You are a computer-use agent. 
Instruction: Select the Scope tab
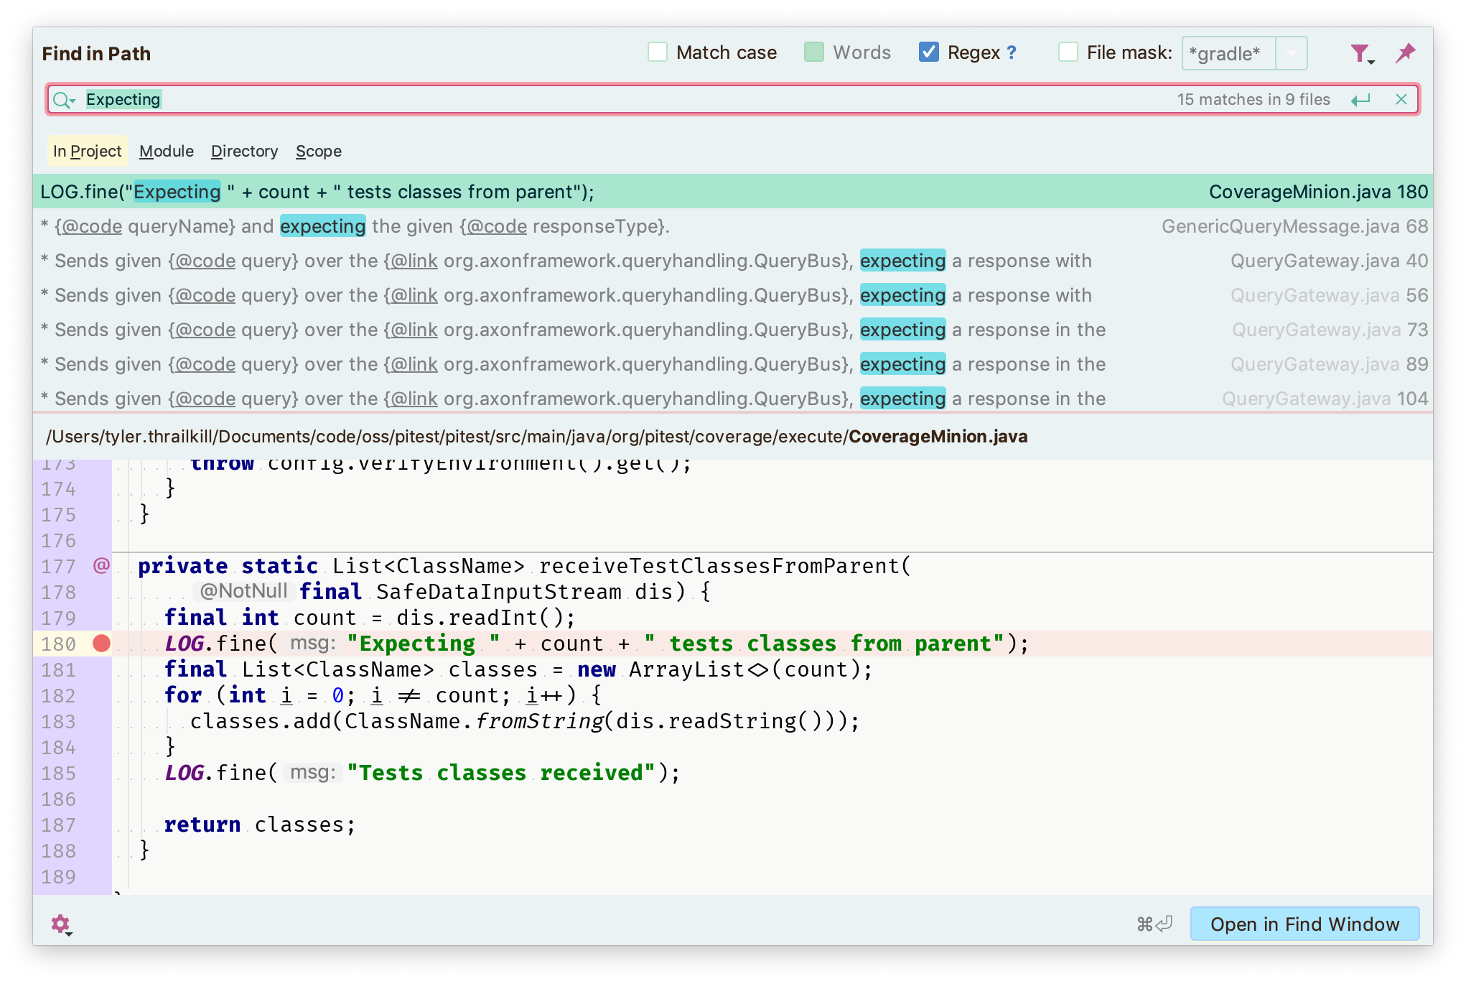point(318,151)
